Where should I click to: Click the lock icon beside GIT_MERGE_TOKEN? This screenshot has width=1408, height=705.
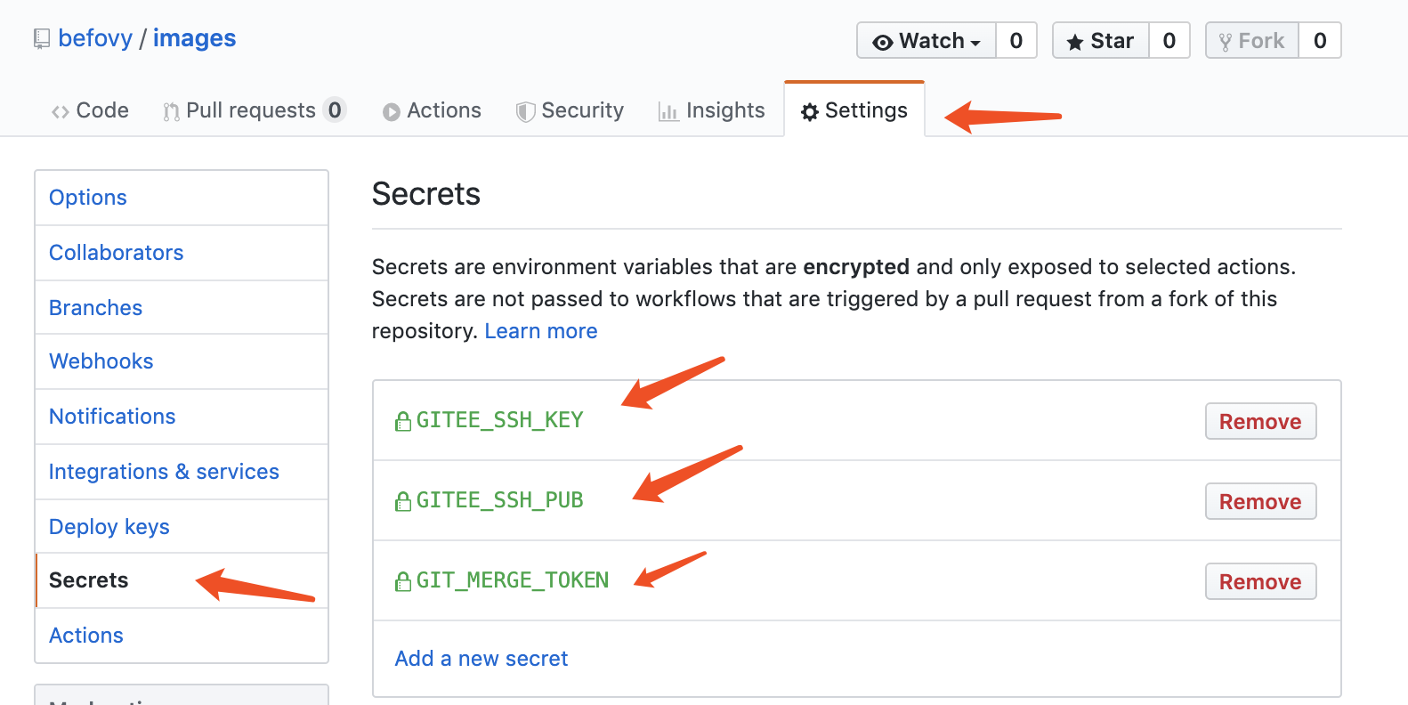[403, 581]
